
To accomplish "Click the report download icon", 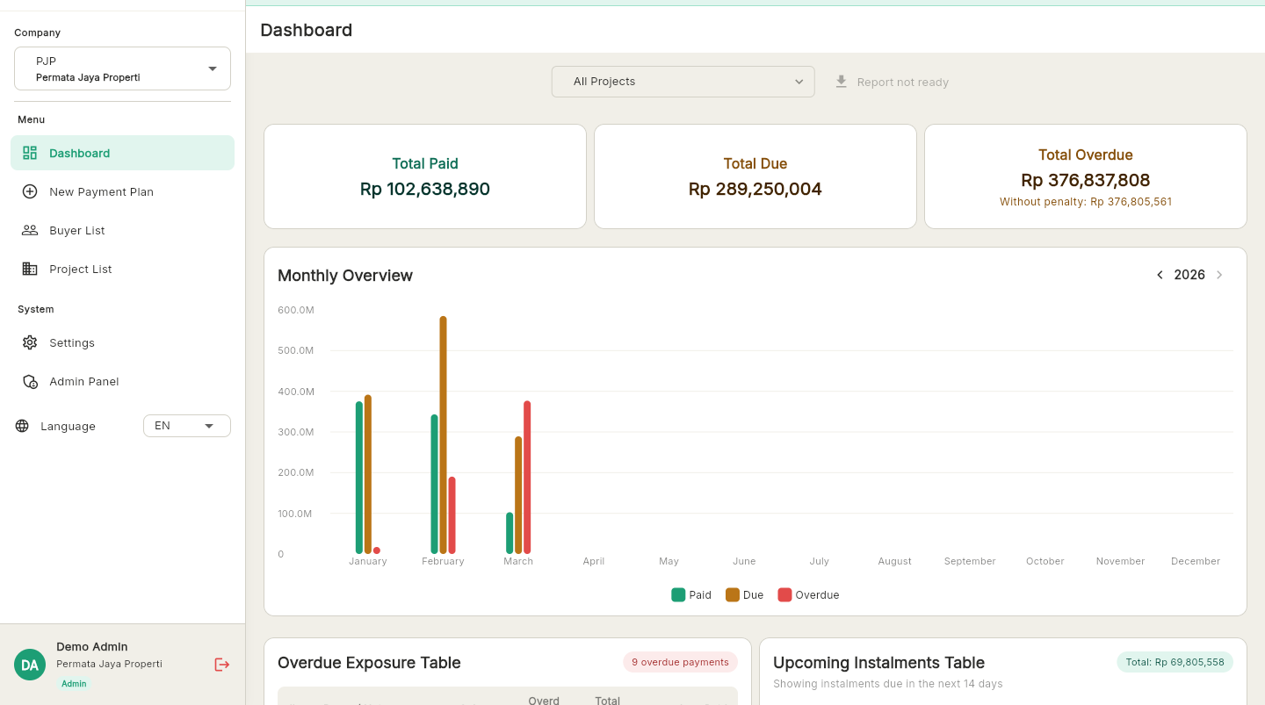I will coord(841,81).
